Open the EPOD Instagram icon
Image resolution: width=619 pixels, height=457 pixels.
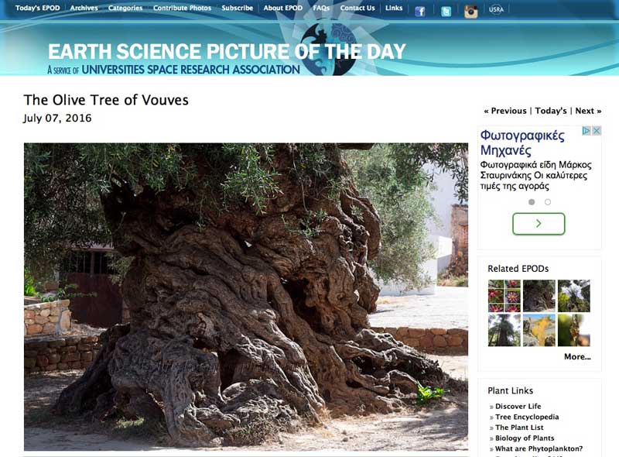pos(470,12)
